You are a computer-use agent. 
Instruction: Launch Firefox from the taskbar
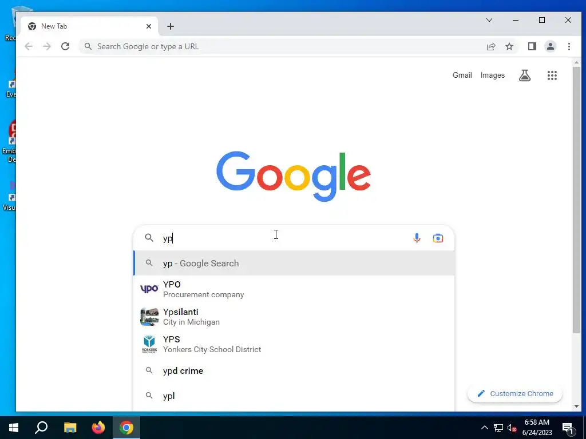click(98, 428)
